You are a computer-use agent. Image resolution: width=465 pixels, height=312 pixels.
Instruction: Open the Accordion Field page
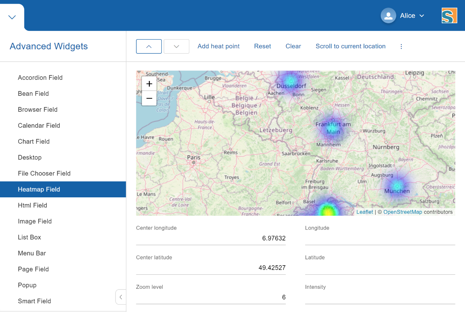40,78
